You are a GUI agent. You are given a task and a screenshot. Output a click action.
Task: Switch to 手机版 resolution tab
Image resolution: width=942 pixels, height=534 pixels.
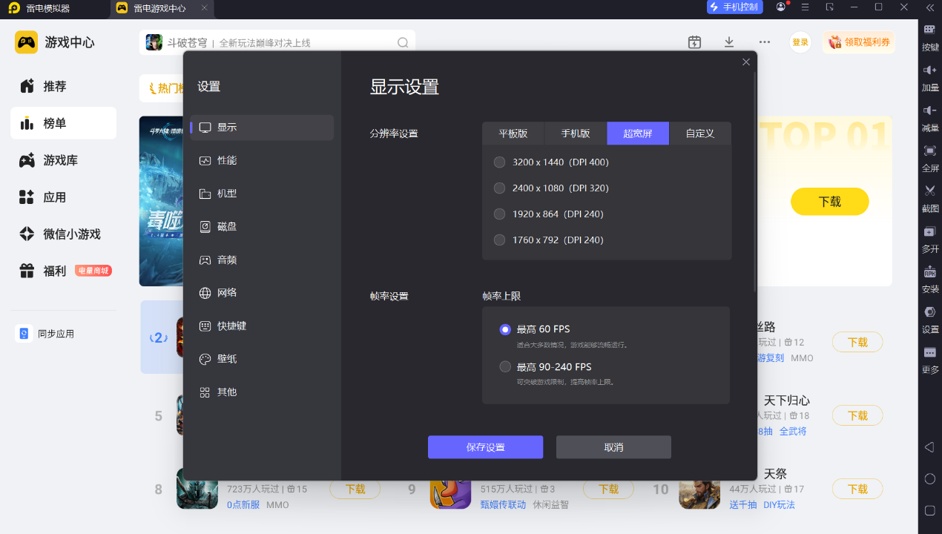click(576, 133)
